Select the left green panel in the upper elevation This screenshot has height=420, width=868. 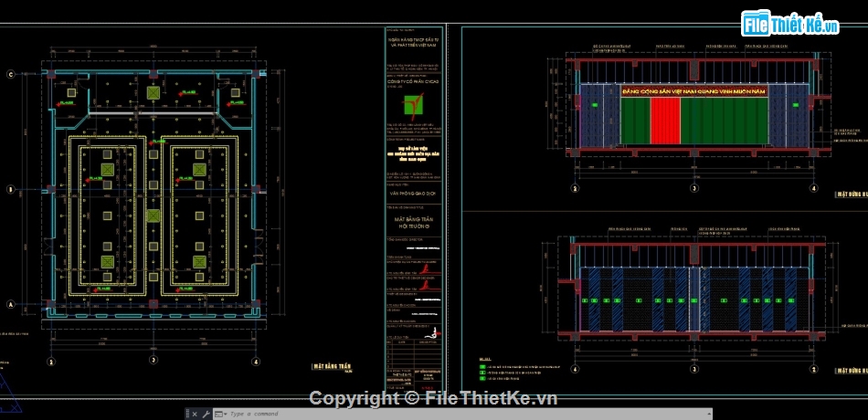tap(635, 121)
